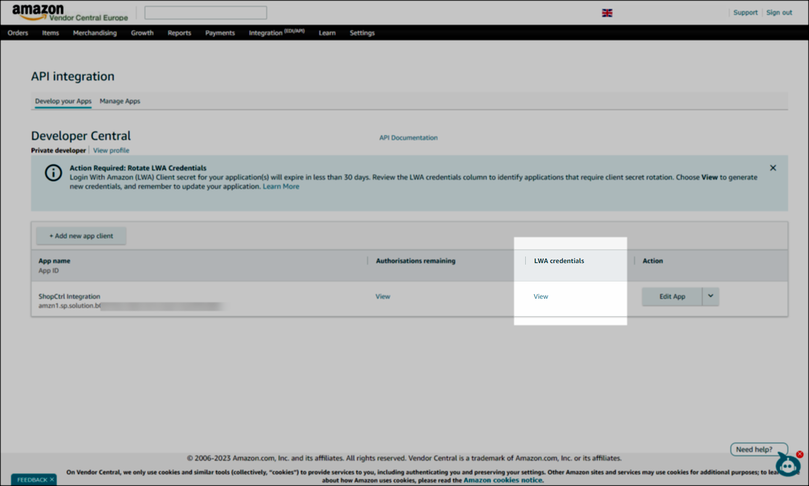Open the Items menu
809x486 pixels.
click(x=50, y=33)
